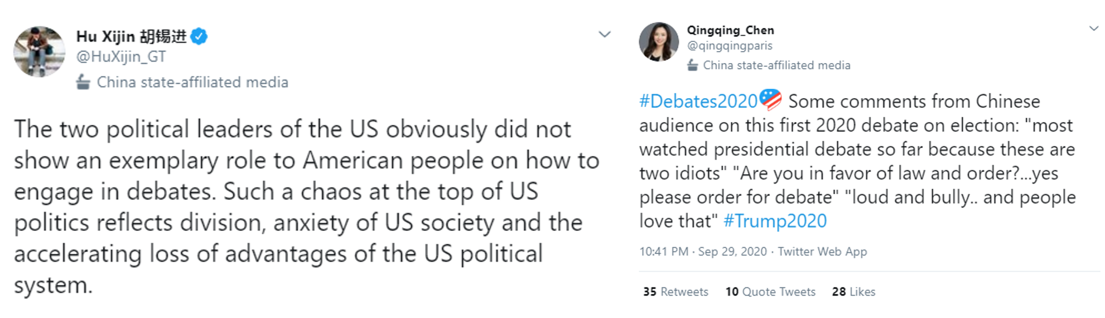The width and height of the screenshot is (1105, 318).
Task: Click the Qingqing_Chen display name
Action: (x=730, y=30)
